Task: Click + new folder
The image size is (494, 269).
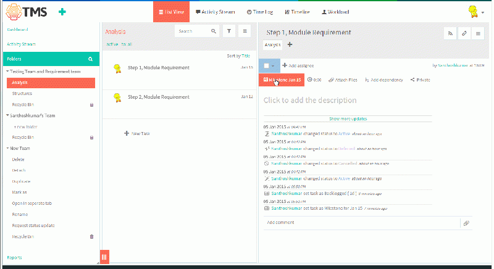Action: [25, 127]
